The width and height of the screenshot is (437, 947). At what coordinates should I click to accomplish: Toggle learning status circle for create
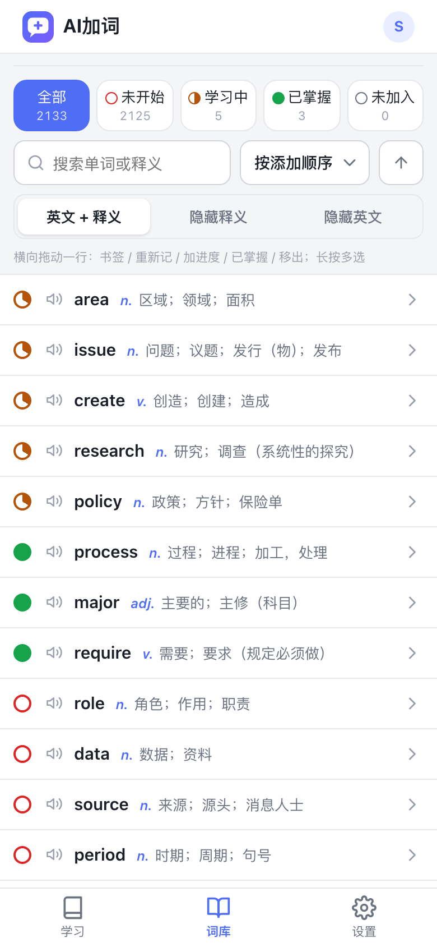(22, 401)
